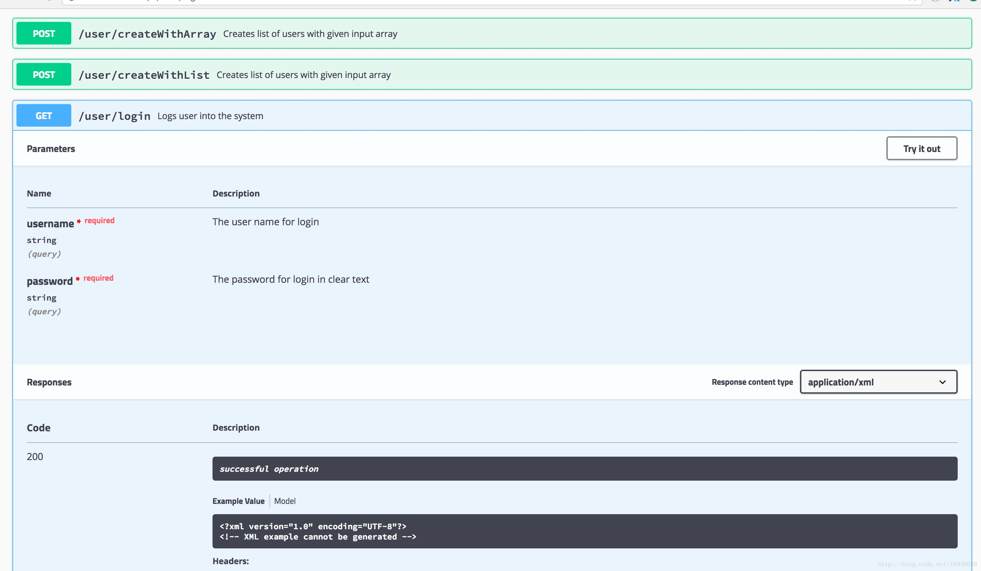Screen dimensions: 981x571
Task: Click the XML example value code block
Action: (584, 531)
